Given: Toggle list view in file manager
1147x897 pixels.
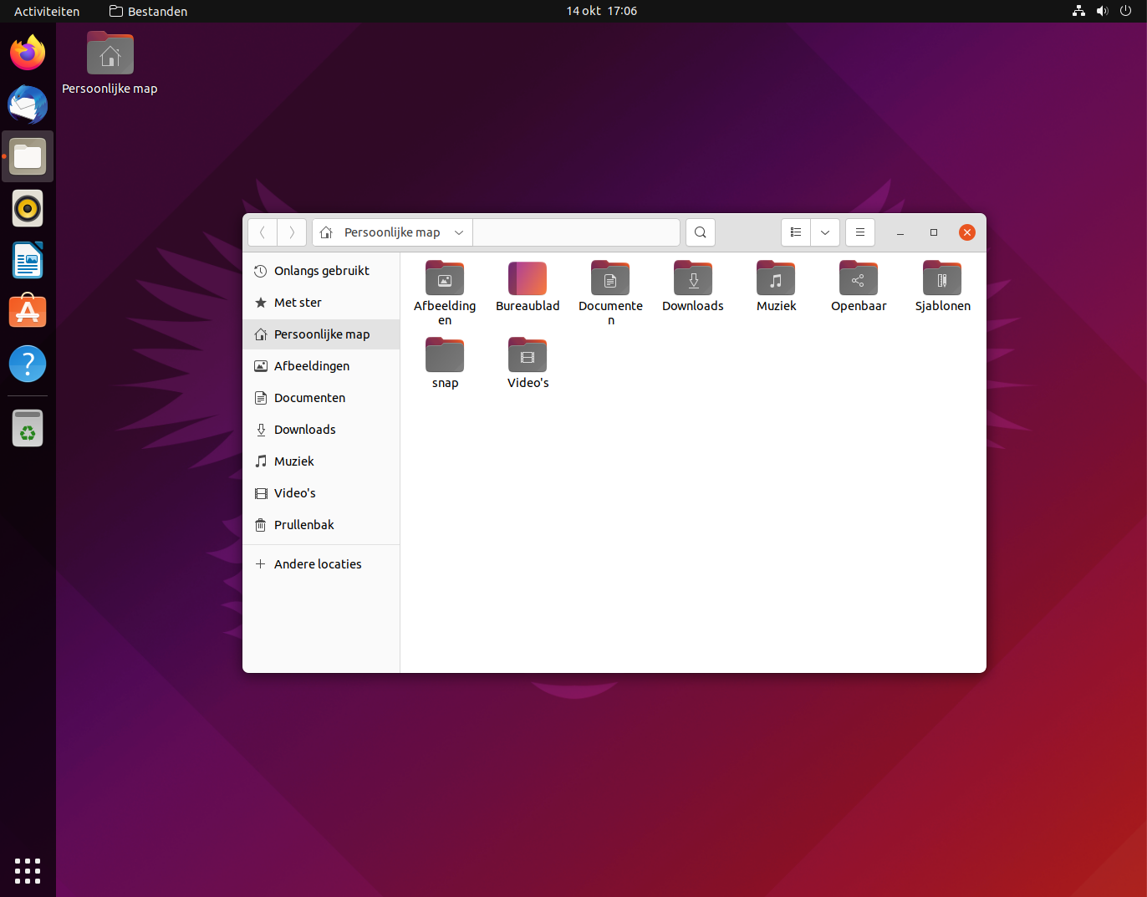Looking at the screenshot, I should click(796, 232).
